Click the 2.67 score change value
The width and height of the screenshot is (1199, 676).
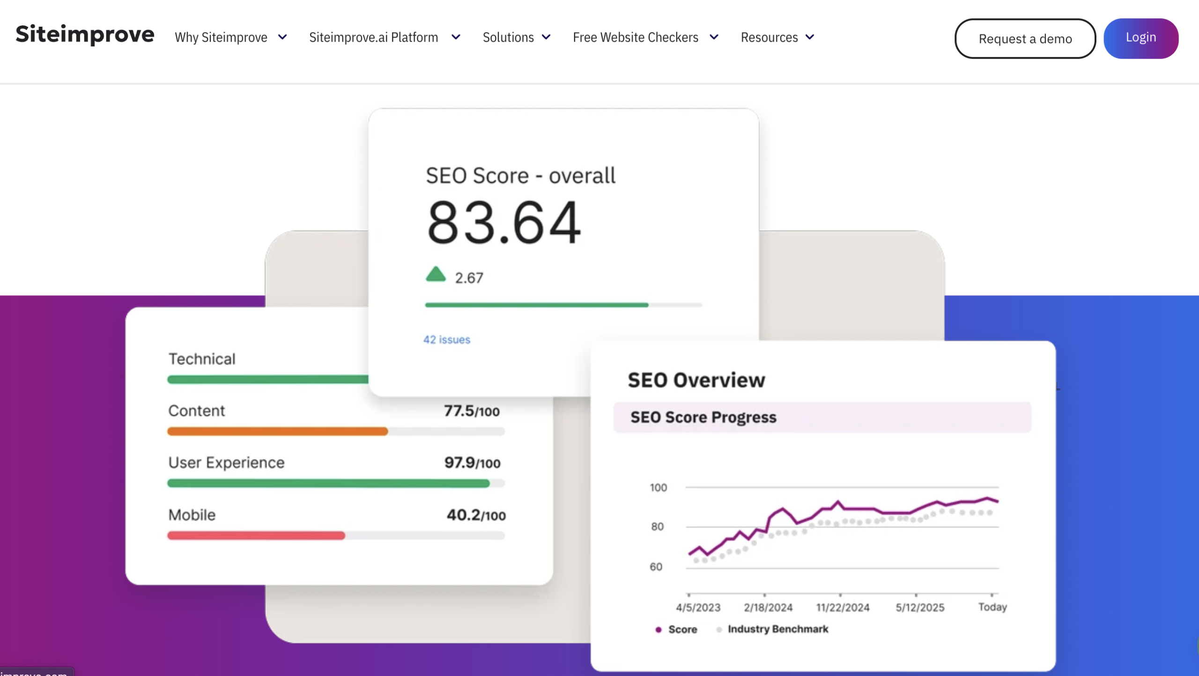click(x=469, y=278)
